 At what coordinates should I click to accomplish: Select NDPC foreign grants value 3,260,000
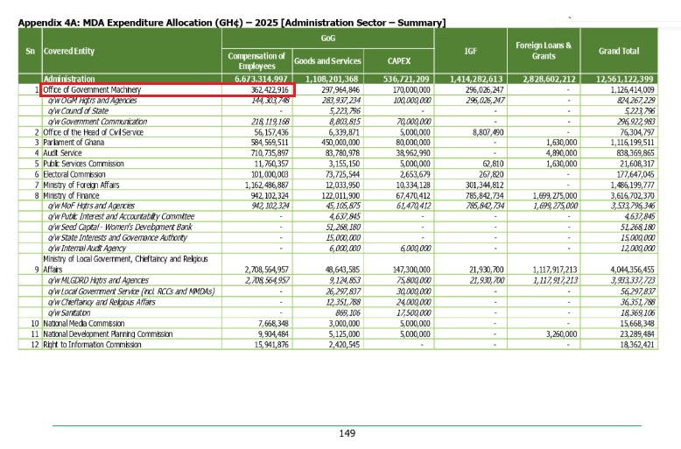(561, 334)
